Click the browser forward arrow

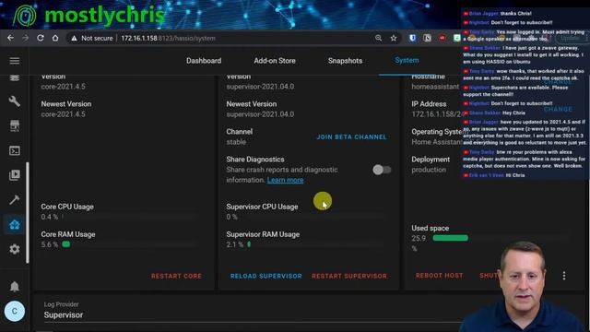click(x=25, y=38)
